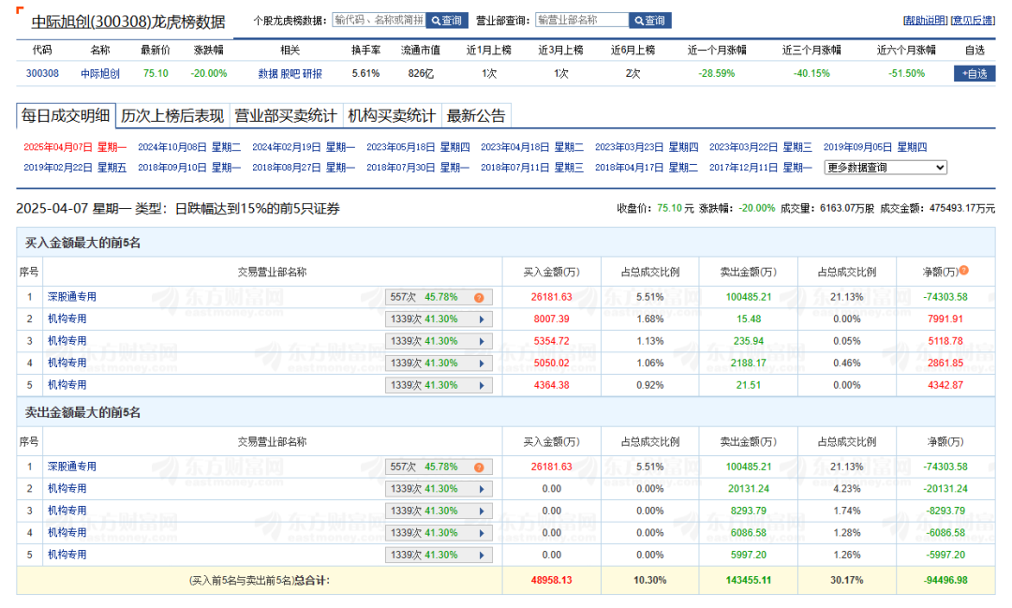Click the stock code search input field
The width and height of the screenshot is (1012, 608).
coord(379,20)
